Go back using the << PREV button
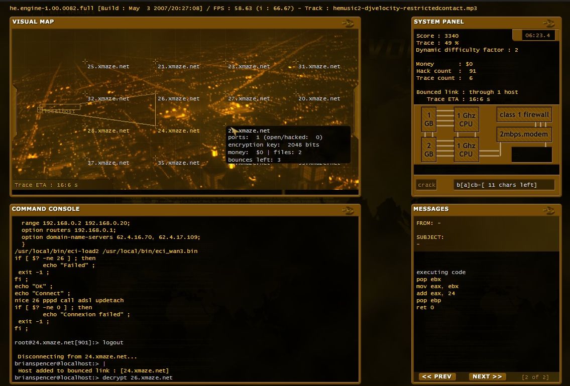The height and width of the screenshot is (386, 570). tap(437, 376)
